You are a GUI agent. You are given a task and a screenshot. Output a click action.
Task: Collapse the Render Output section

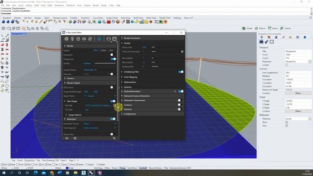click(65, 83)
